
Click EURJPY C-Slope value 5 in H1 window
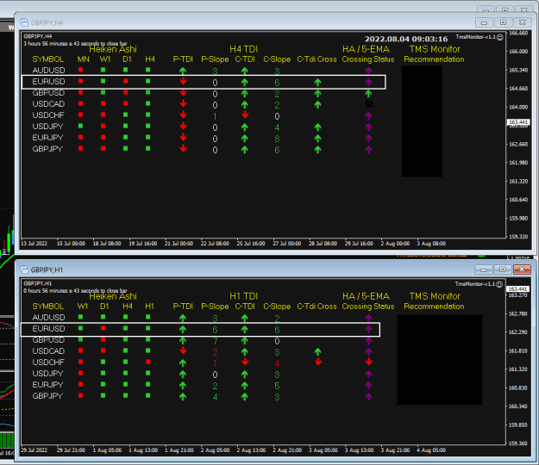(x=277, y=386)
